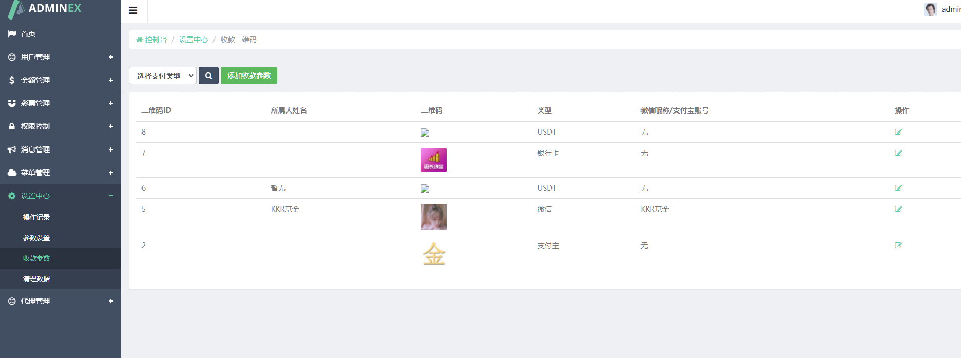961x358 pixels.
Task: Edit the bank card row with ID 7
Action: pos(898,153)
